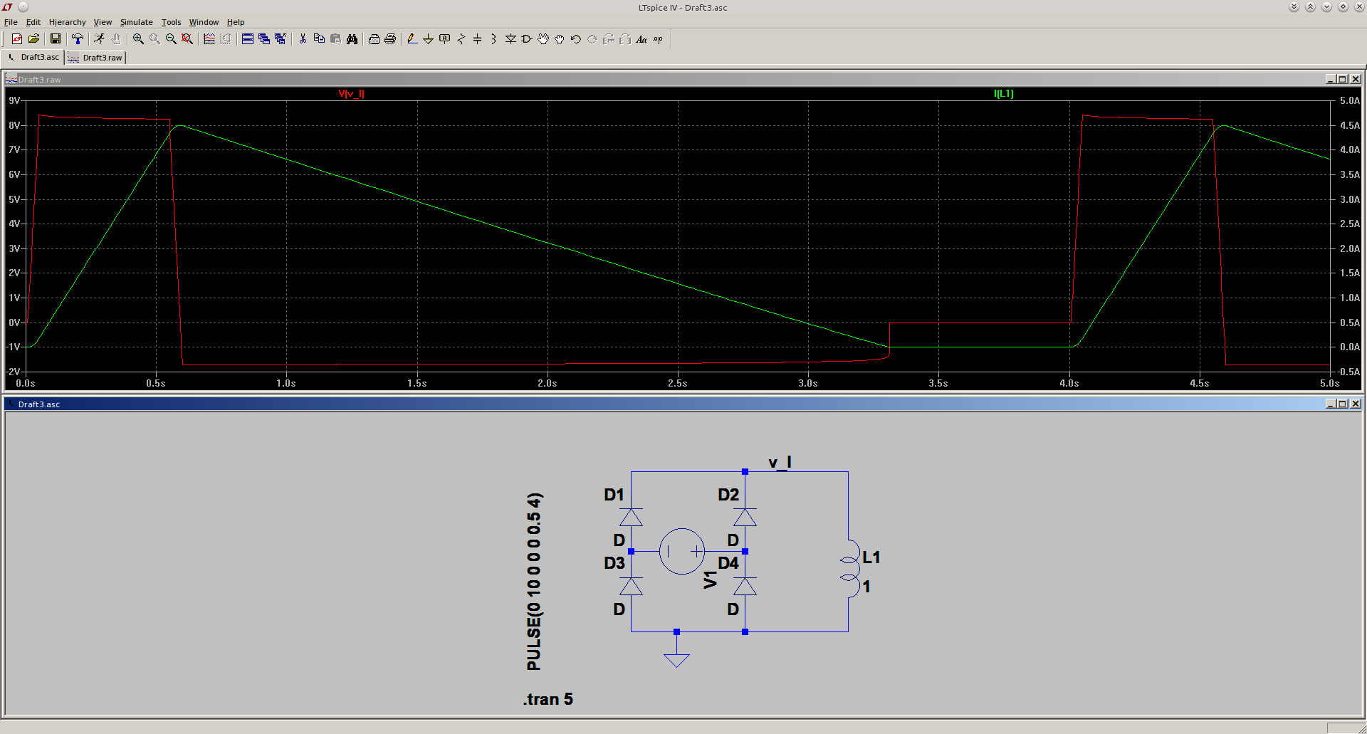Redo action with toolbar arrow

point(592,39)
